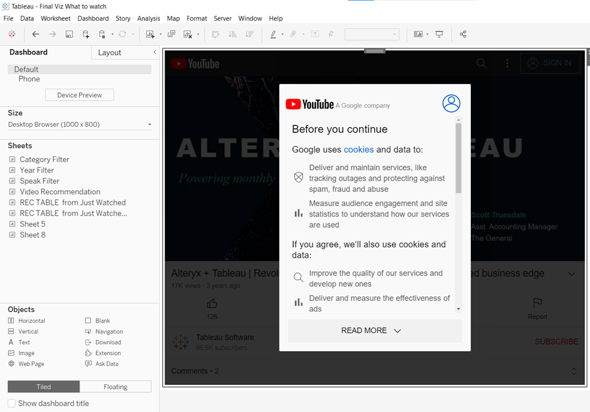Open the Analysis menu
The height and width of the screenshot is (412, 590).
coord(148,18)
